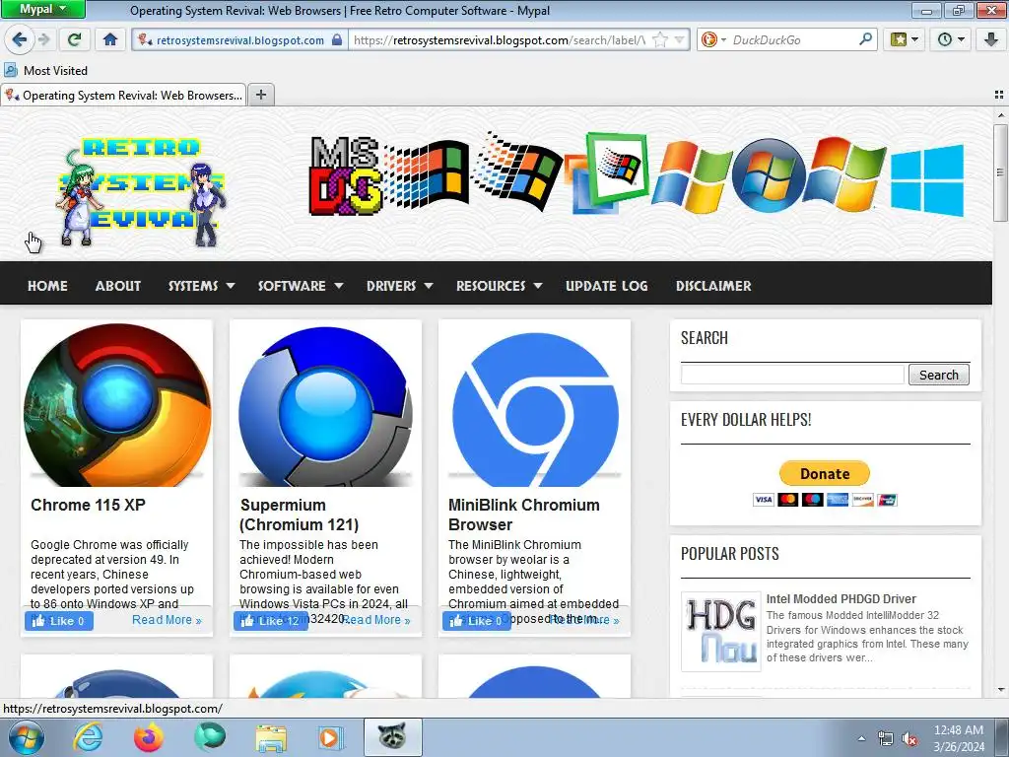Image resolution: width=1009 pixels, height=757 pixels.
Task: Click the site Search button
Action: [x=938, y=375]
